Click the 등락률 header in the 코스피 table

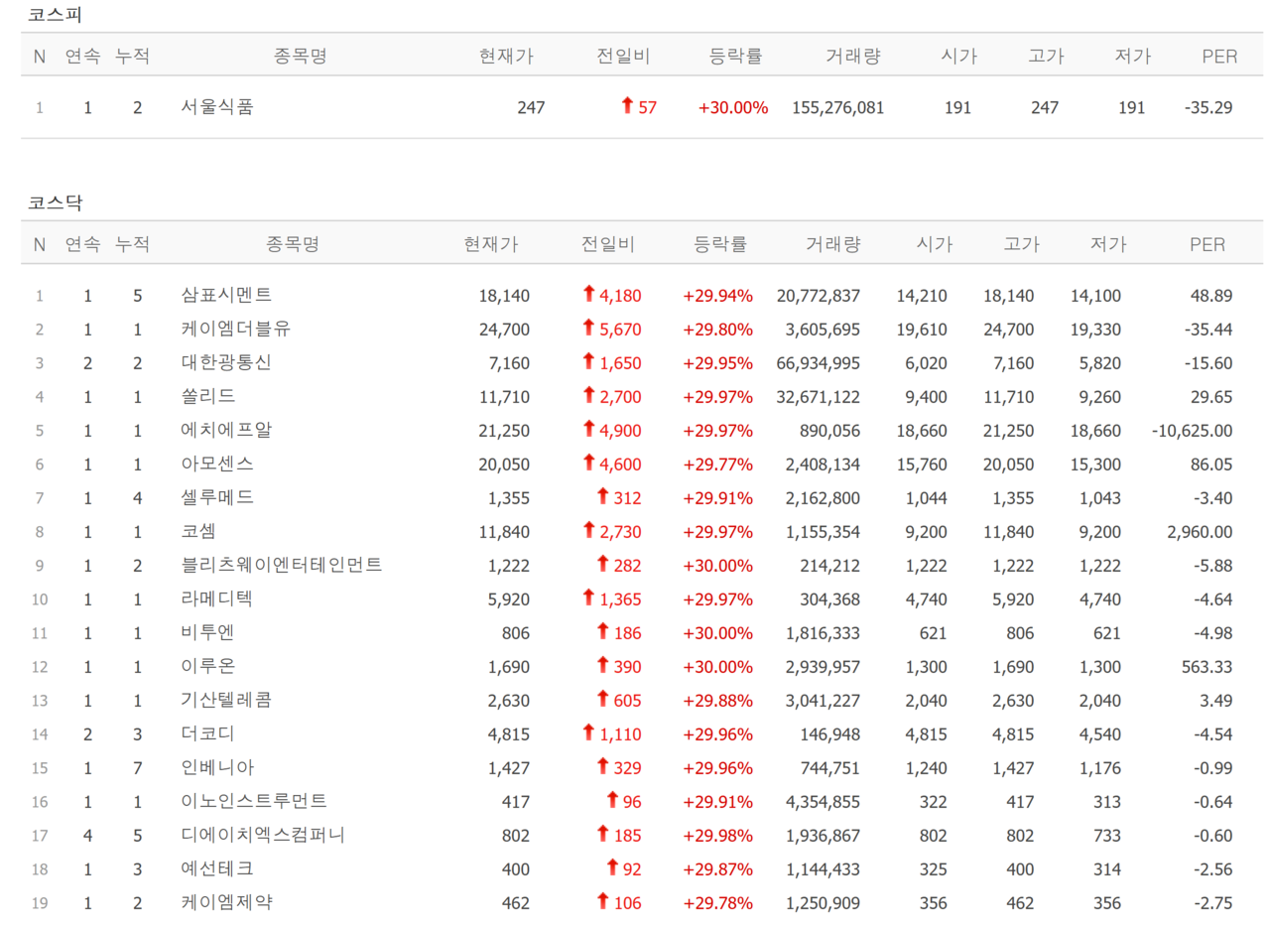tap(736, 57)
